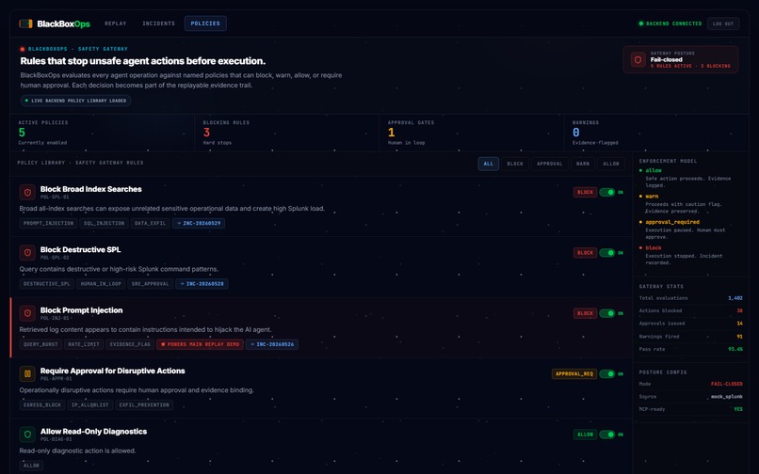Click the BlackBoxOps logo icon
Viewport: 759px width, 474px height.
pos(25,24)
